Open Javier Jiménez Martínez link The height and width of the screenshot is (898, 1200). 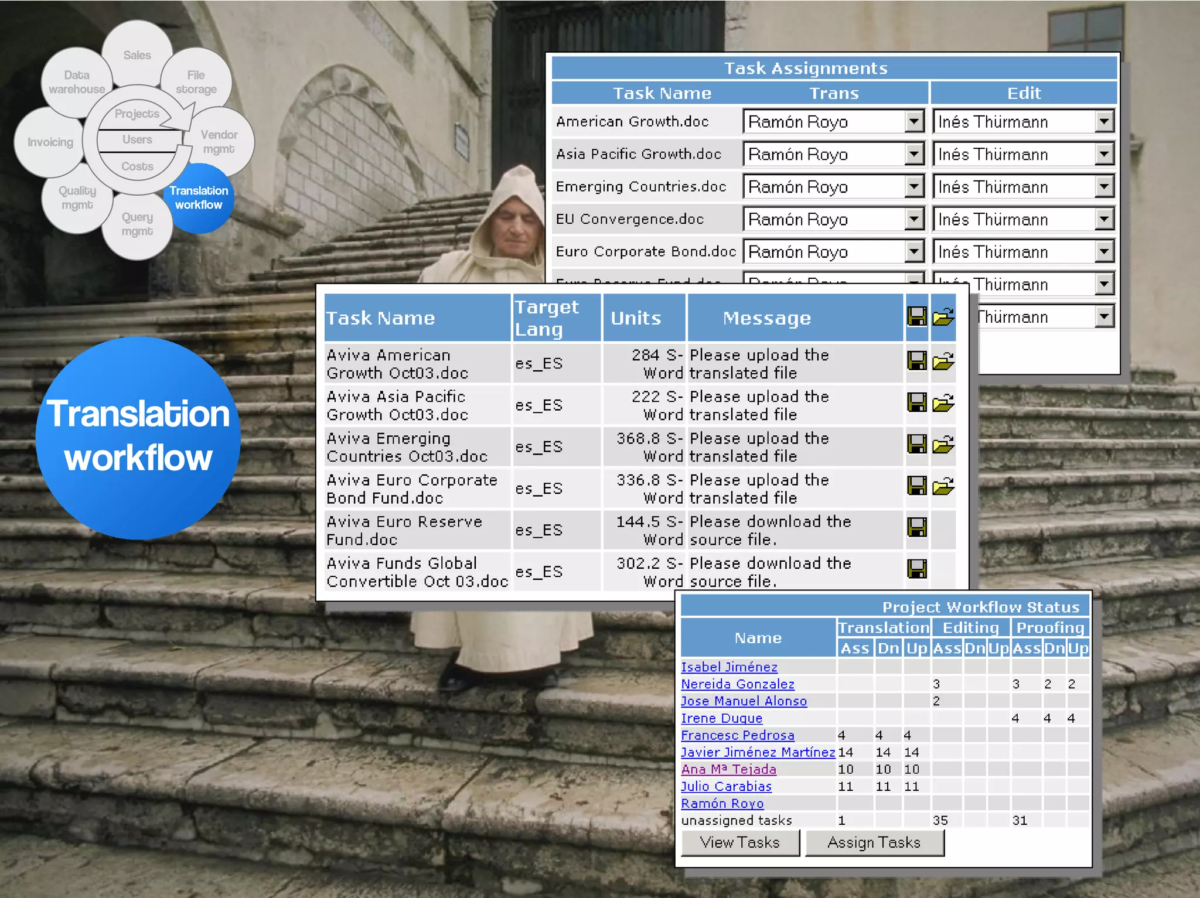(757, 752)
